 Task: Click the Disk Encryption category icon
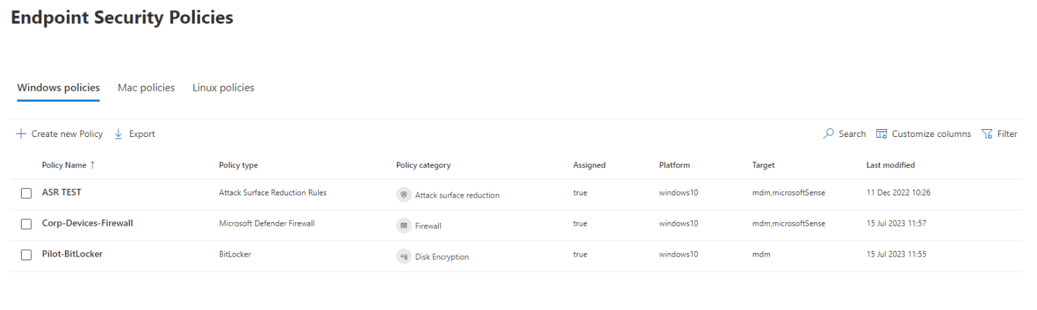(403, 256)
